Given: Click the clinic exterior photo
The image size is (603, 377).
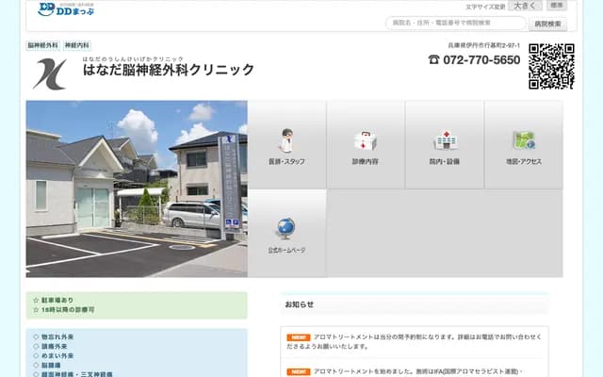Looking at the screenshot, I should click(137, 188).
